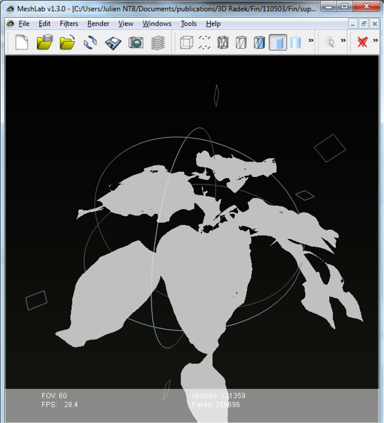
Task: Click the Import Mesh folder icon
Action: coord(67,42)
